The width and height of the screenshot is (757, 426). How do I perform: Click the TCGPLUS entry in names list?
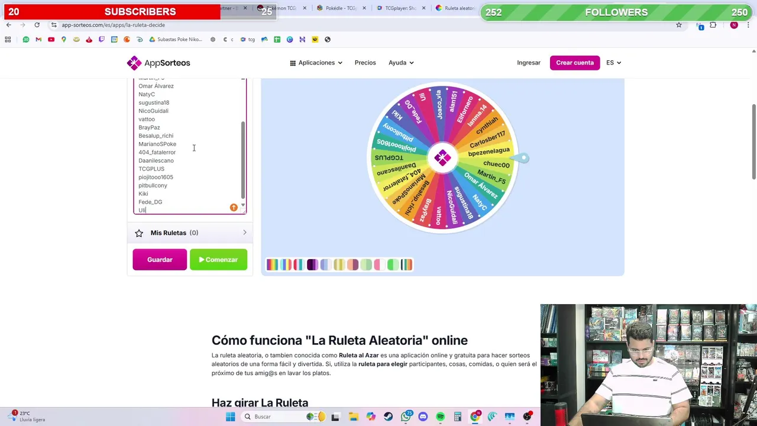click(x=151, y=169)
